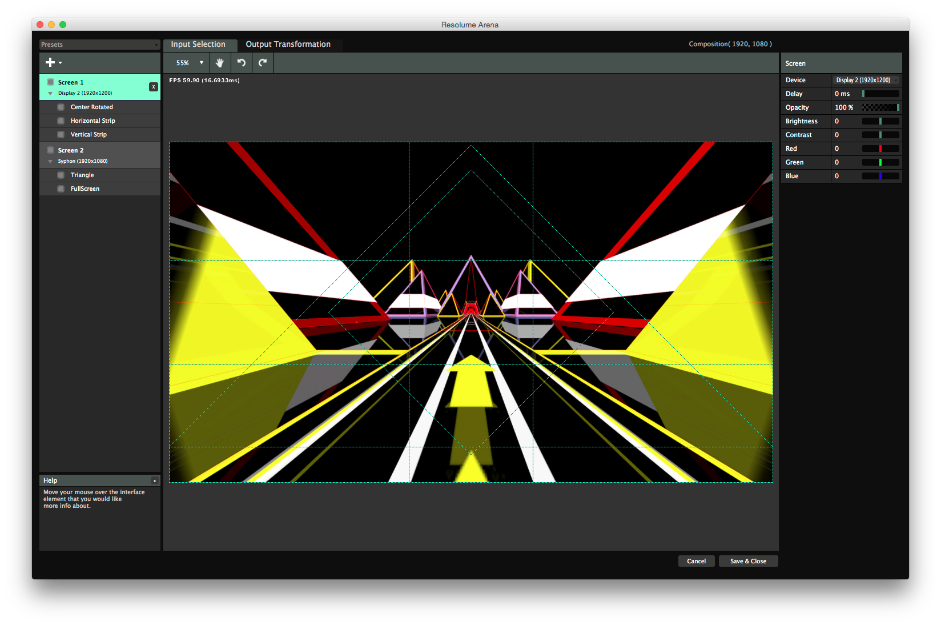Click the undo arrow icon
941x625 pixels.
241,63
